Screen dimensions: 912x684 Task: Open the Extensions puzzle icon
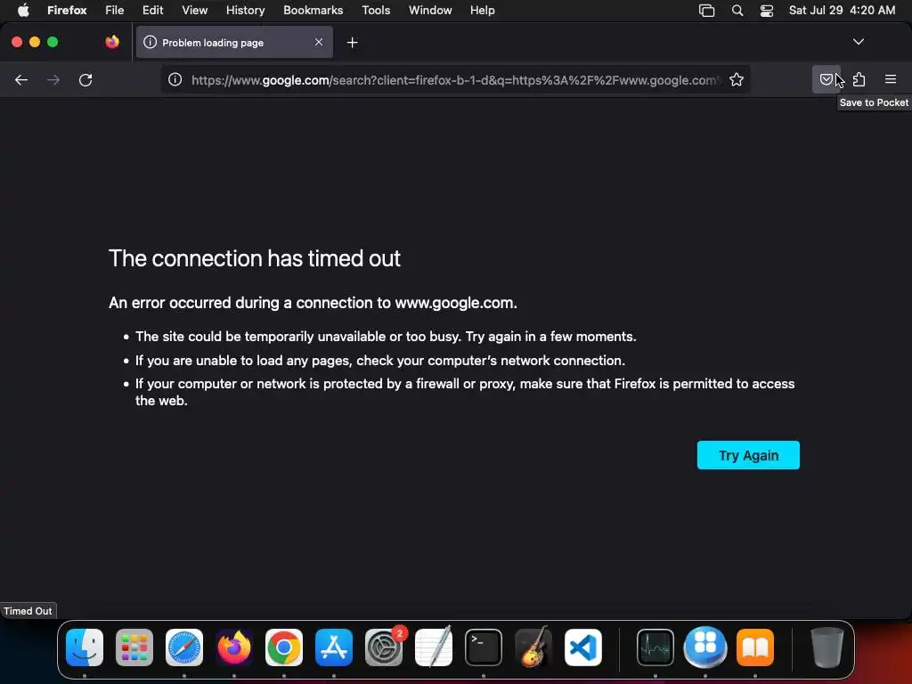coord(859,79)
